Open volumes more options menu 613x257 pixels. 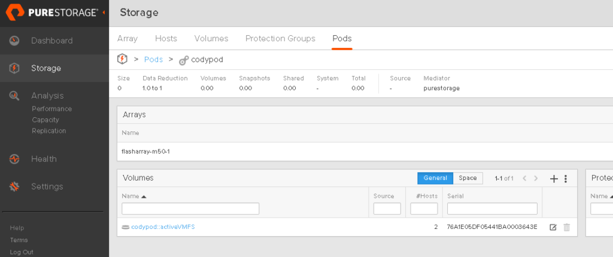[566, 179]
